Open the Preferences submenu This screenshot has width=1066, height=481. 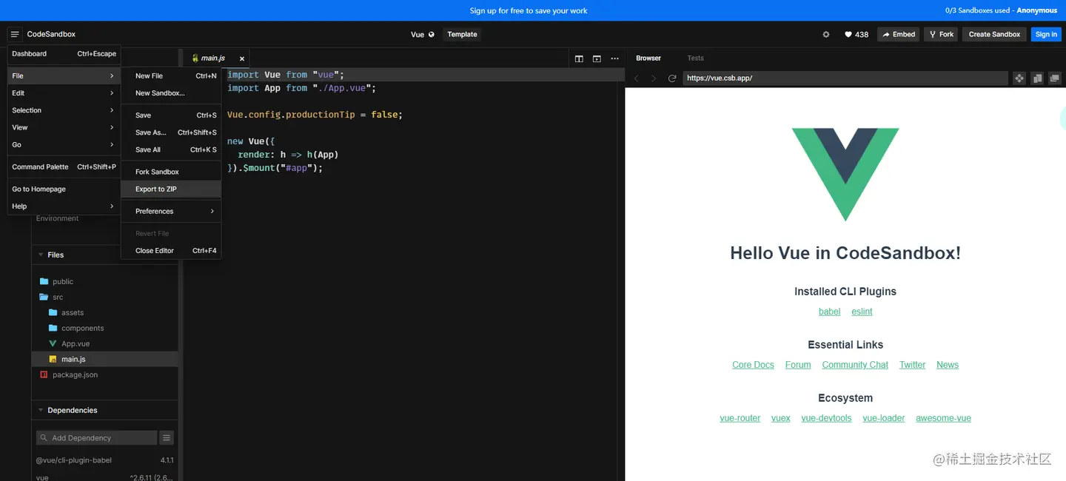point(171,211)
